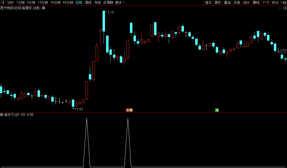Select the 5分钟 period
Screen dimensions: 287x168
31,2
